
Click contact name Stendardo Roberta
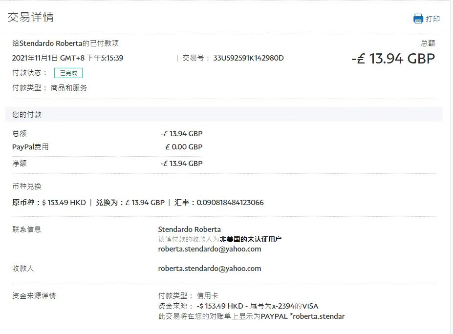pyautogui.click(x=189, y=230)
